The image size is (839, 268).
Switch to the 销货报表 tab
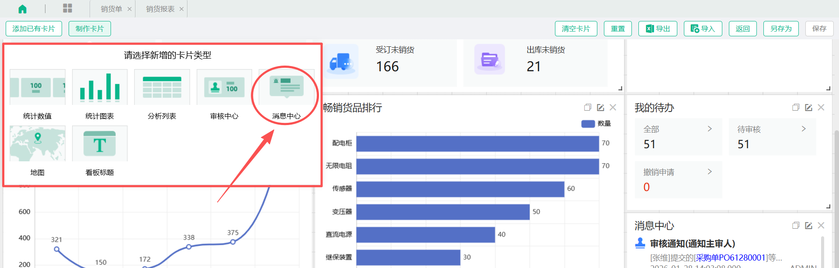(x=160, y=9)
